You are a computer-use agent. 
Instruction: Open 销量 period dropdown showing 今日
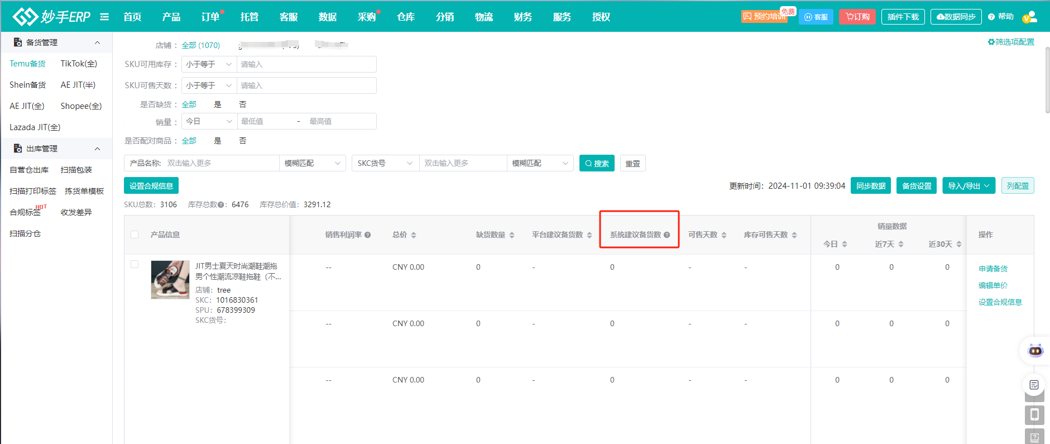coord(209,121)
